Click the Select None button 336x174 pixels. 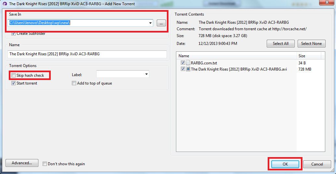pyautogui.click(x=311, y=44)
